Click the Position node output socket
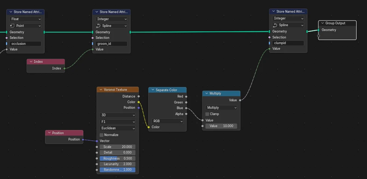367x179 pixels. tap(83, 140)
